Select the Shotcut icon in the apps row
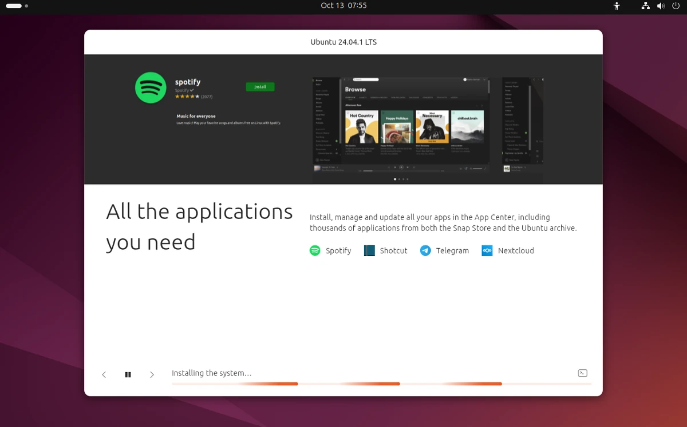Screen dimensions: 687x427 tap(369, 250)
